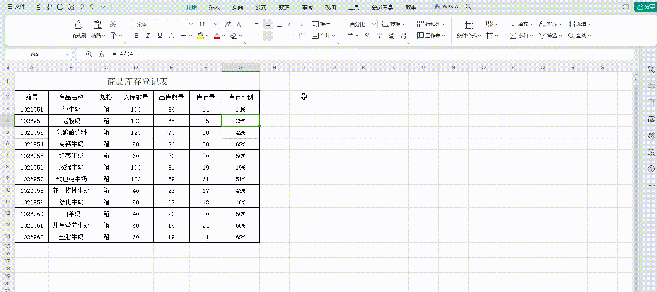Toggle horizontal center alignment

[x=268, y=36]
